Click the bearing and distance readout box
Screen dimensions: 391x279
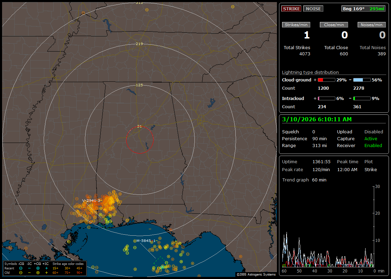pyautogui.click(x=364, y=9)
